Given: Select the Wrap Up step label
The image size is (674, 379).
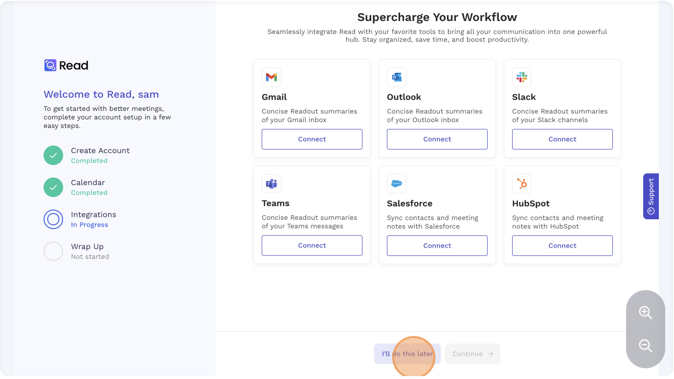Looking at the screenshot, I should [87, 247].
